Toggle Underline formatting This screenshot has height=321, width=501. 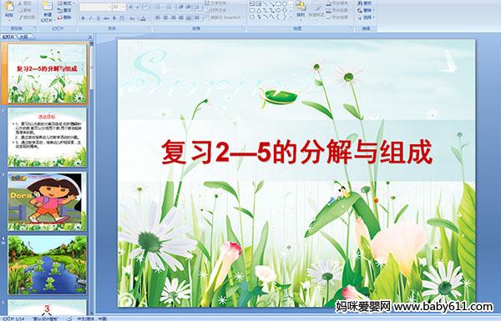click(x=98, y=18)
